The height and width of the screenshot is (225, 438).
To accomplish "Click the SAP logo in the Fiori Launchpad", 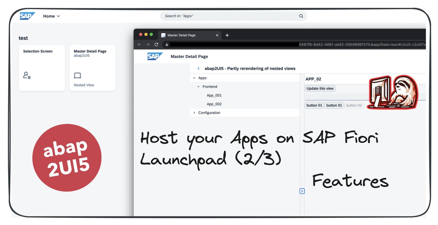I will click(27, 16).
